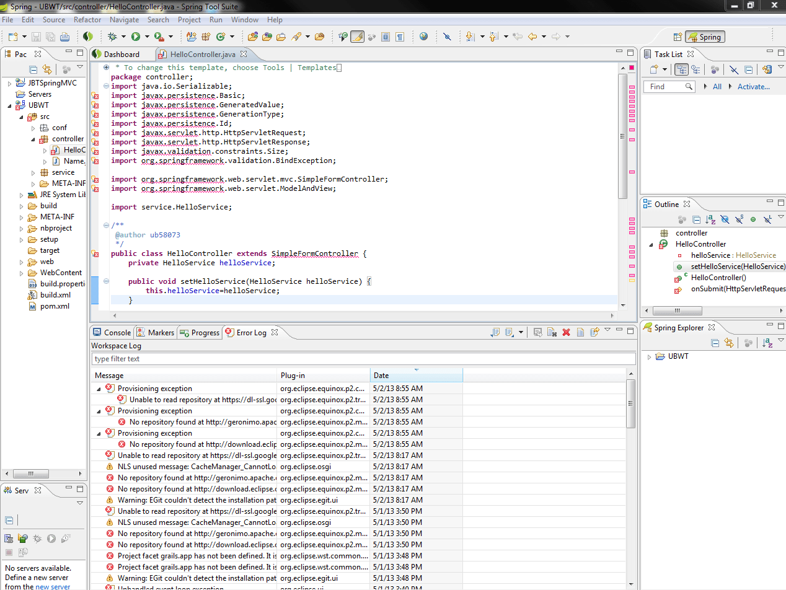Open the Refactor menu
786x590 pixels.
click(87, 20)
